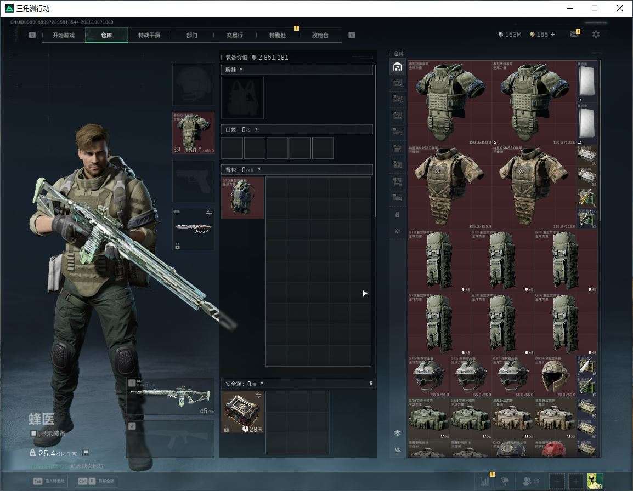Click the equipment value 2,851,181
The image size is (633, 491).
[x=273, y=58]
